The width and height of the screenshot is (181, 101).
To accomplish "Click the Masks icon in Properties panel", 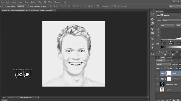I will [162, 15].
